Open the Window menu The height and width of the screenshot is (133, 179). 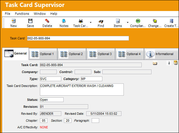tap(40, 14)
